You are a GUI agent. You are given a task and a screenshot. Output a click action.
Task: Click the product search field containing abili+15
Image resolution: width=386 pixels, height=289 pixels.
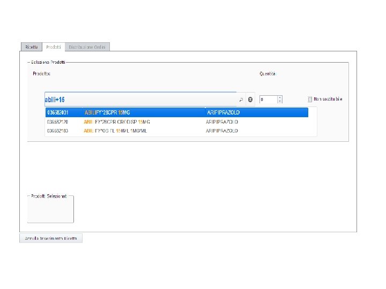140,100
